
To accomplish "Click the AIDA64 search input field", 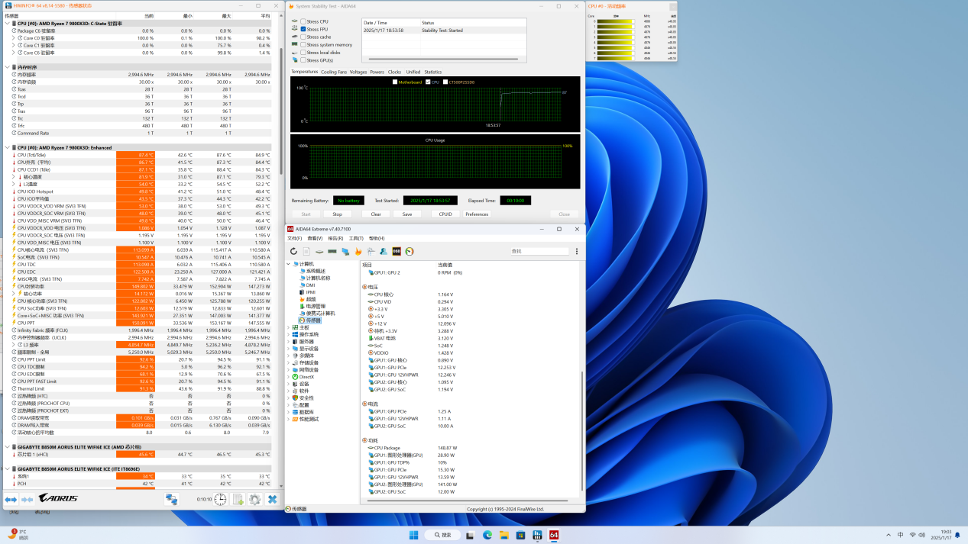I will pyautogui.click(x=539, y=251).
